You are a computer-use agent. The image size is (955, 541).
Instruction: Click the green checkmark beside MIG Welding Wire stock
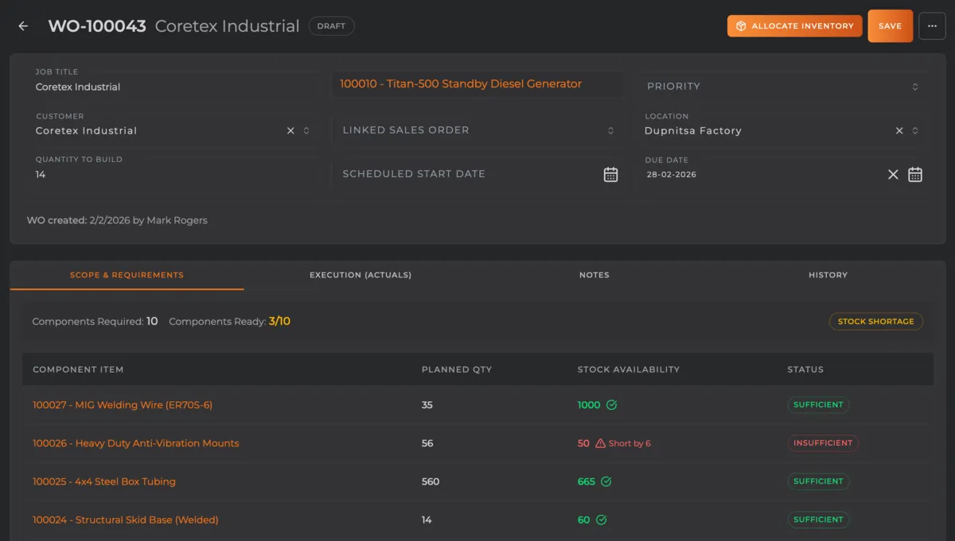611,404
